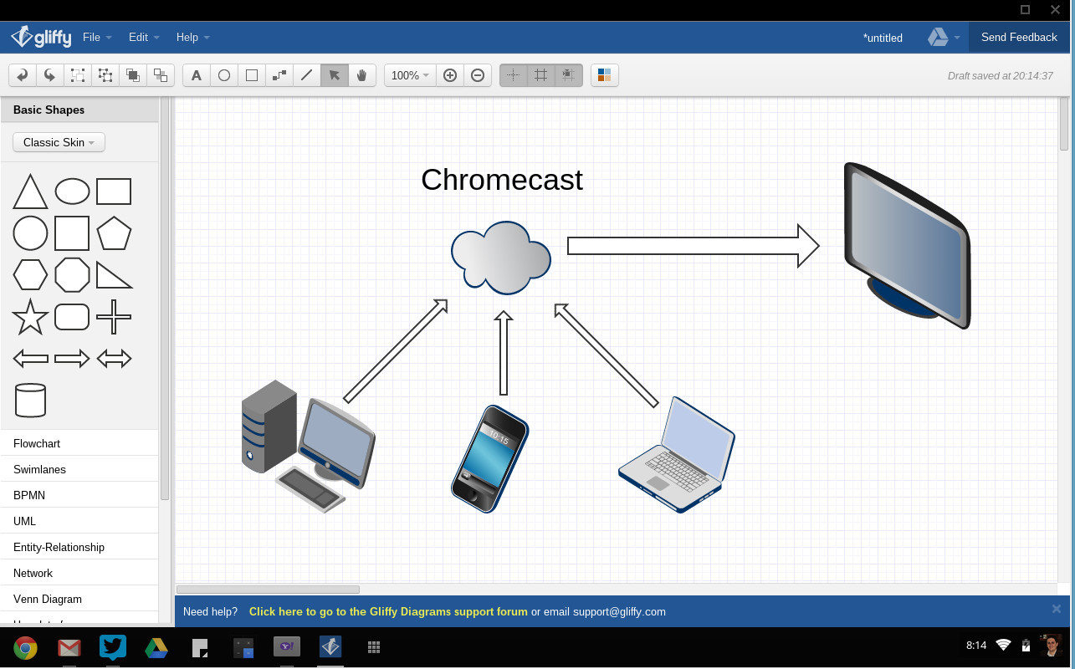This screenshot has height=669, width=1075.
Task: Select the Ellipse drawing tool
Action: click(224, 75)
